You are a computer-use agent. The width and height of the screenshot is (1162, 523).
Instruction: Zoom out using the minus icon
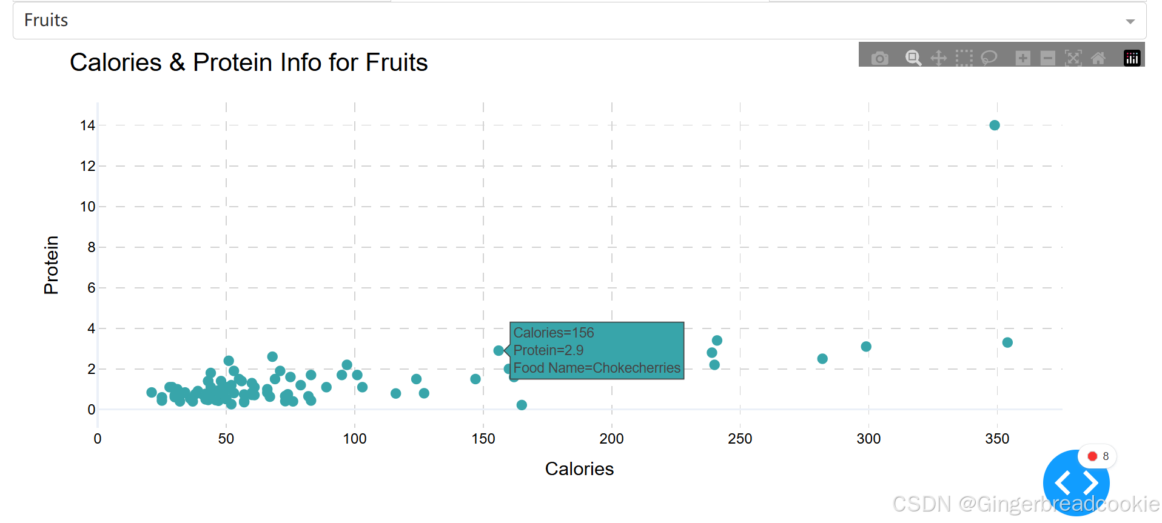(x=1049, y=58)
